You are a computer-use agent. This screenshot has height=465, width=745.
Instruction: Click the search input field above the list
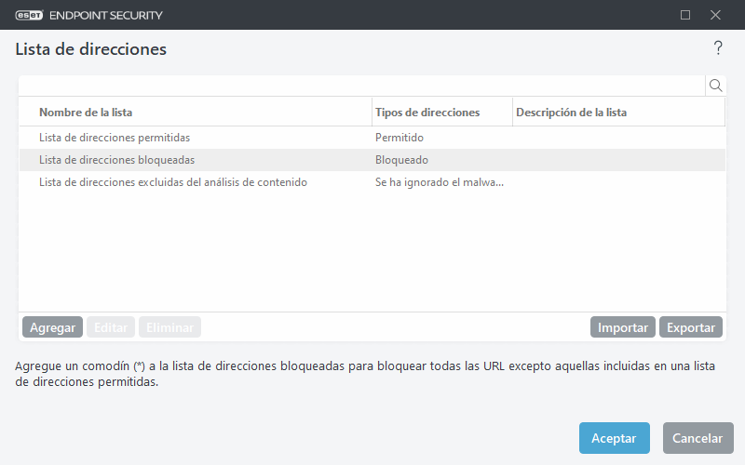362,86
